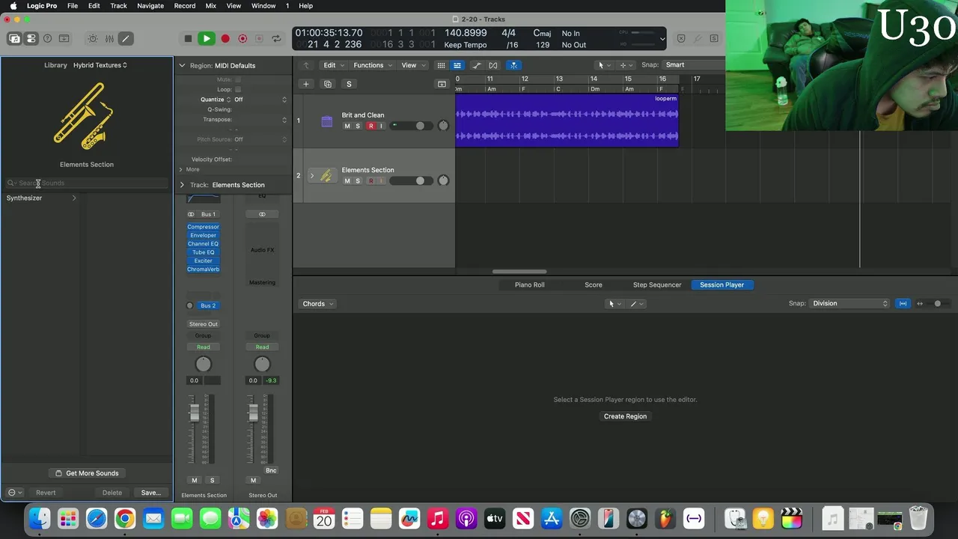Click the library brass instrument image

[84, 116]
